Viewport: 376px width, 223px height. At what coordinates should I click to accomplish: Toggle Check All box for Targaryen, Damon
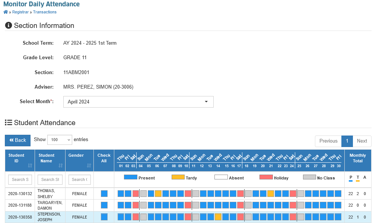(x=104, y=205)
